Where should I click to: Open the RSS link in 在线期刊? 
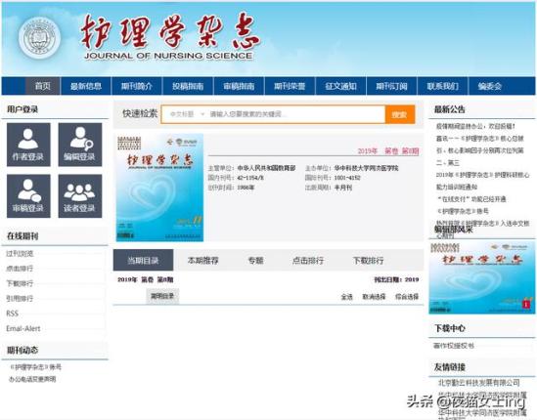point(13,314)
